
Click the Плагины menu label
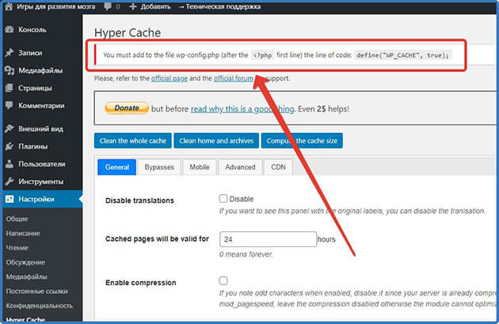coord(33,147)
